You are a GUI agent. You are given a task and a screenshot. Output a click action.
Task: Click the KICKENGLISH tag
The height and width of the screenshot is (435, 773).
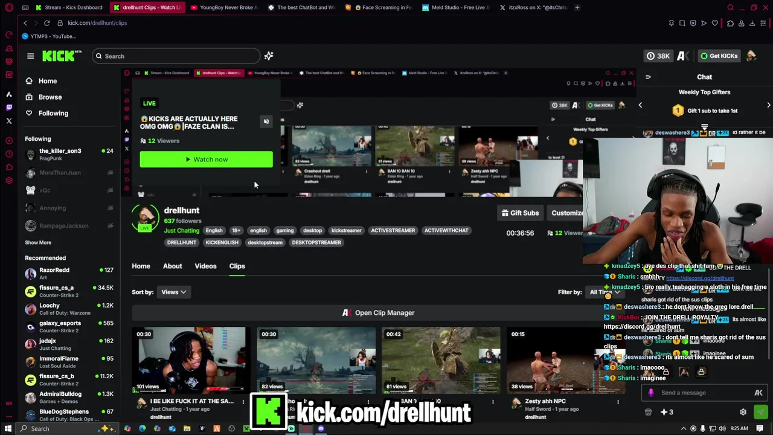[222, 243]
